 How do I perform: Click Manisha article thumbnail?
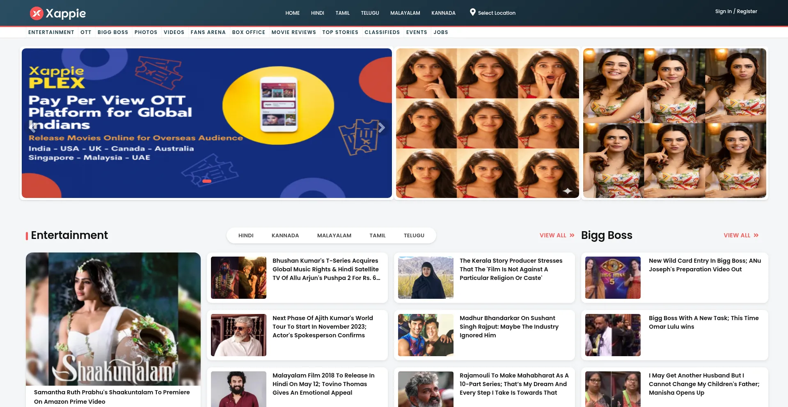tap(613, 389)
